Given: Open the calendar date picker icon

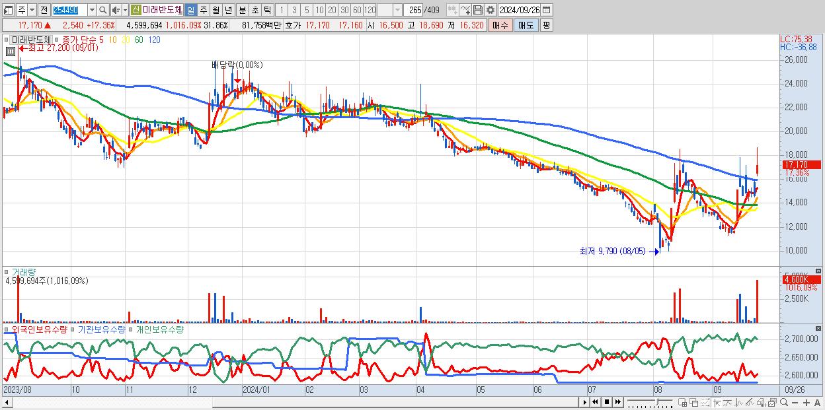Looking at the screenshot, I should [547, 10].
